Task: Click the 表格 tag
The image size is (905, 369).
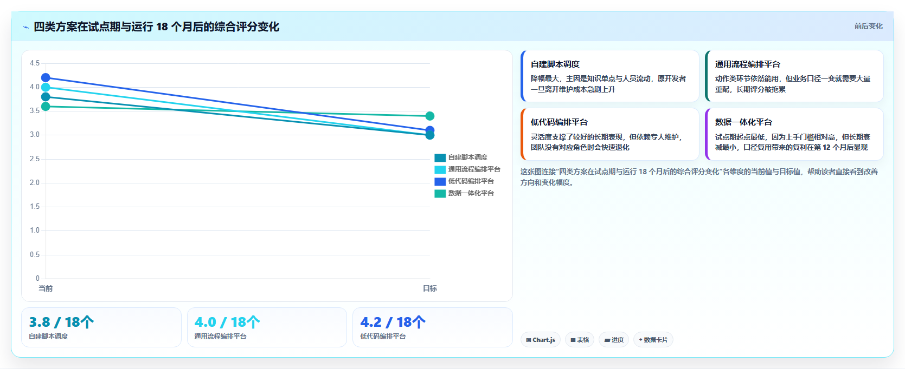Action: click(580, 340)
